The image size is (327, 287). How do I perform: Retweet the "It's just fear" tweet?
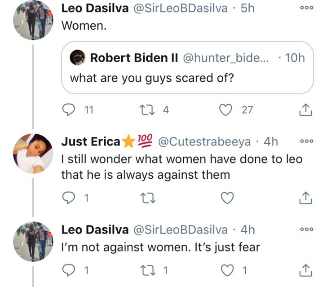click(x=146, y=270)
